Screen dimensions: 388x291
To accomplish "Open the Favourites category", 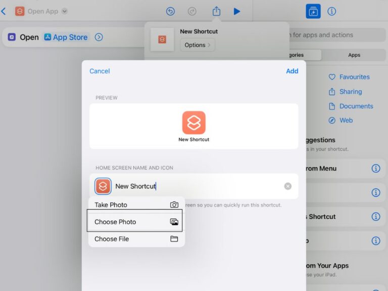I will click(354, 77).
